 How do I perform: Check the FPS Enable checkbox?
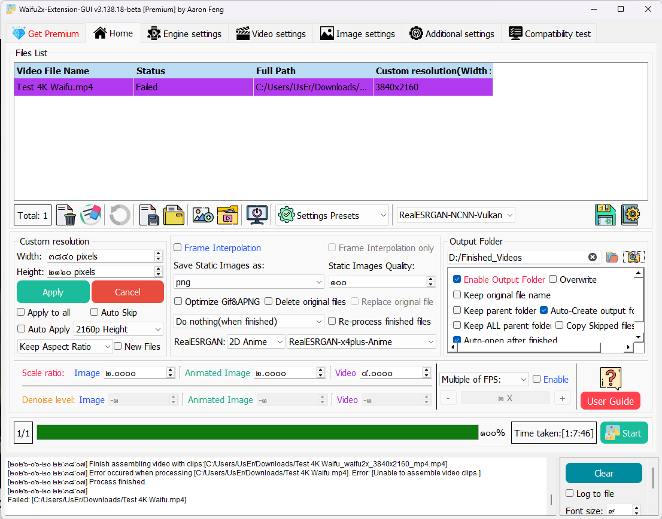(x=537, y=378)
